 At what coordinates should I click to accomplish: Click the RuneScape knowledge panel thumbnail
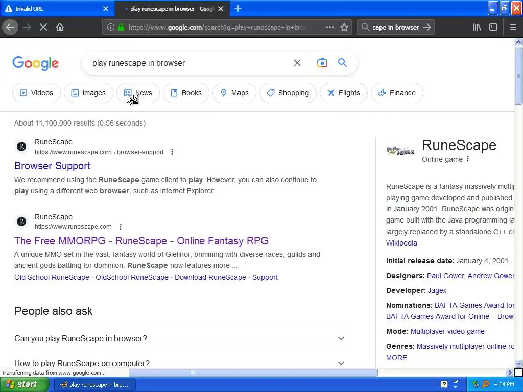click(x=400, y=151)
